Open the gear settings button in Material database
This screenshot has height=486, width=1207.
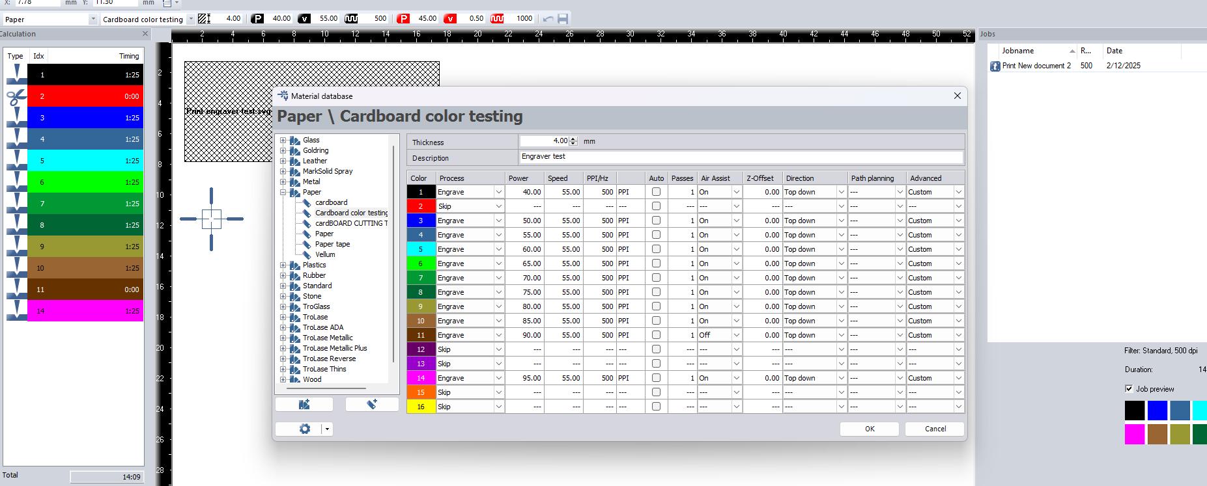point(304,429)
